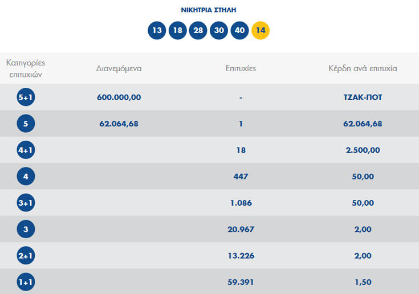Click the yellow bonus number 14 ball
The width and height of the screenshot is (419, 294).
pyautogui.click(x=261, y=30)
